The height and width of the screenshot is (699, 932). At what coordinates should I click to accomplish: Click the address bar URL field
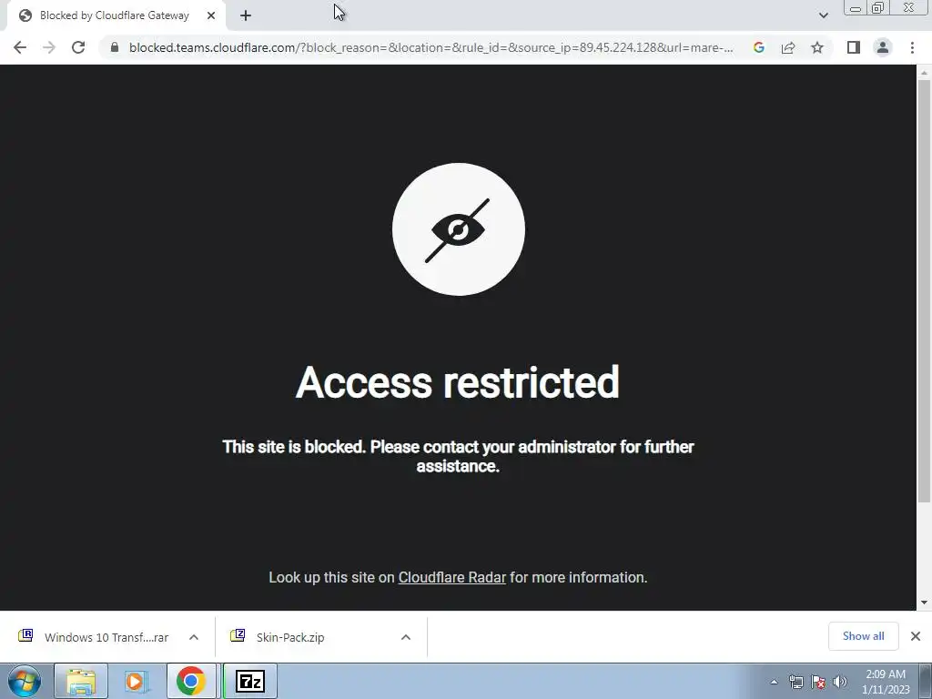(x=431, y=47)
